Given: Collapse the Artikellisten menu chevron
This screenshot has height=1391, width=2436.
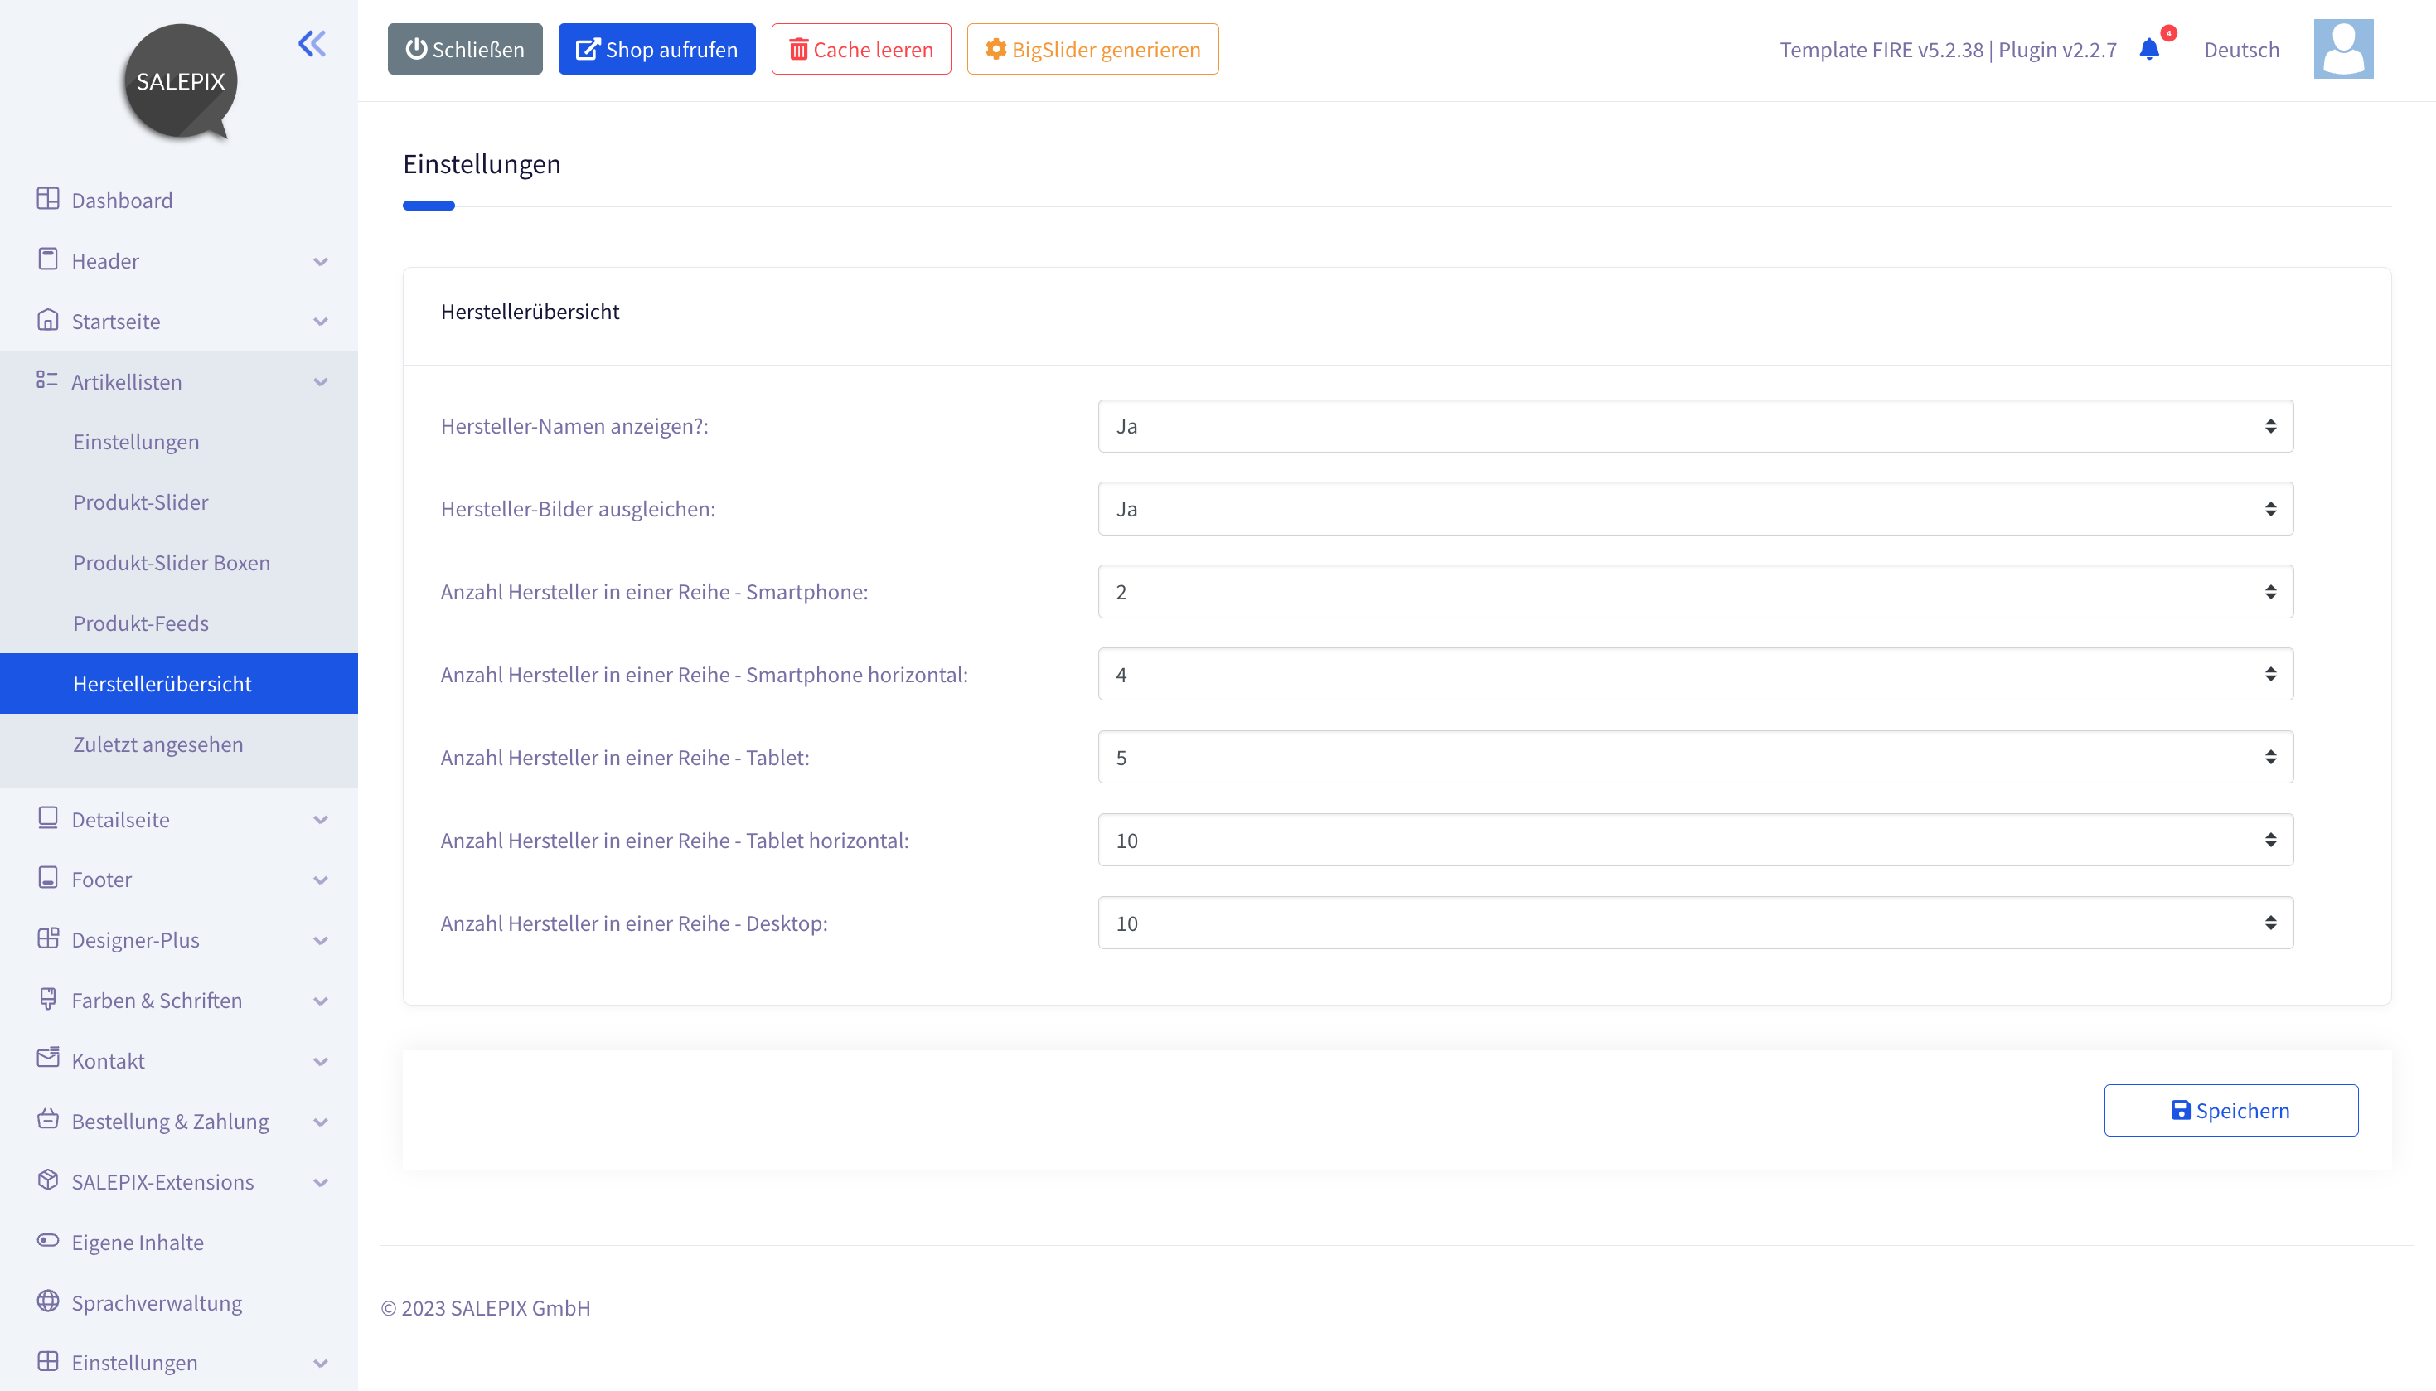Looking at the screenshot, I should pyautogui.click(x=321, y=382).
